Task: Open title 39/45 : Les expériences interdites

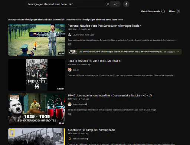Action: point(110,95)
